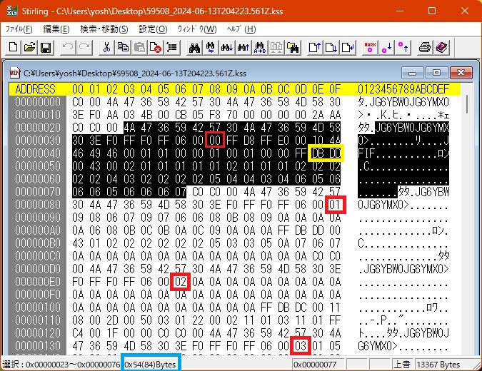The image size is (482, 371).
Task: Toggle the 上書 overwrite mode in status bar
Action: [402, 365]
